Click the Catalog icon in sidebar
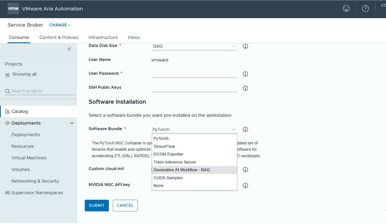This screenshot has height=224, width=386. tap(7, 111)
